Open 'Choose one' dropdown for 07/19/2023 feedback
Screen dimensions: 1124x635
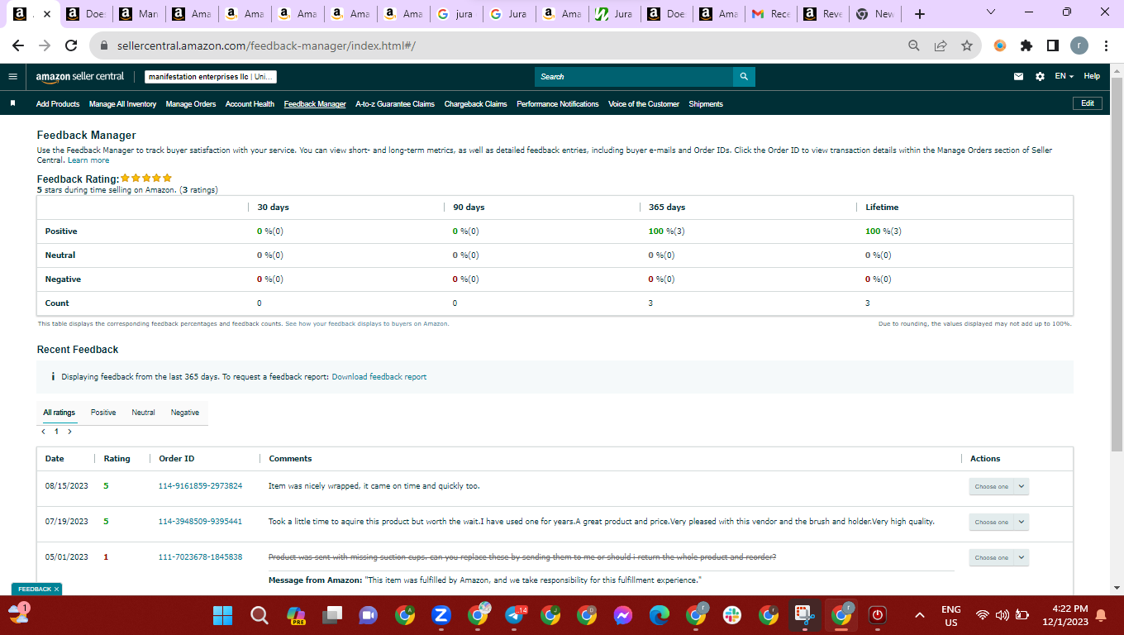998,523
